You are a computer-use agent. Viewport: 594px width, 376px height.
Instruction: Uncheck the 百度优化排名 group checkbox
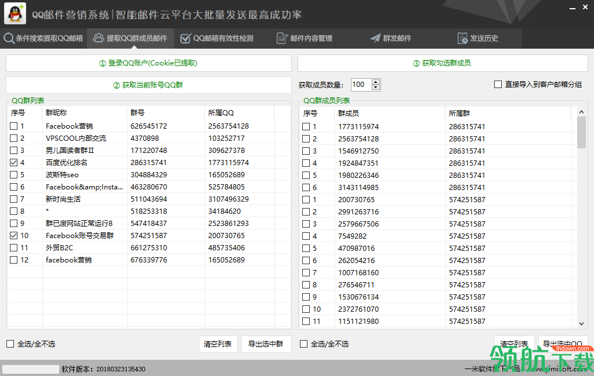[14, 162]
